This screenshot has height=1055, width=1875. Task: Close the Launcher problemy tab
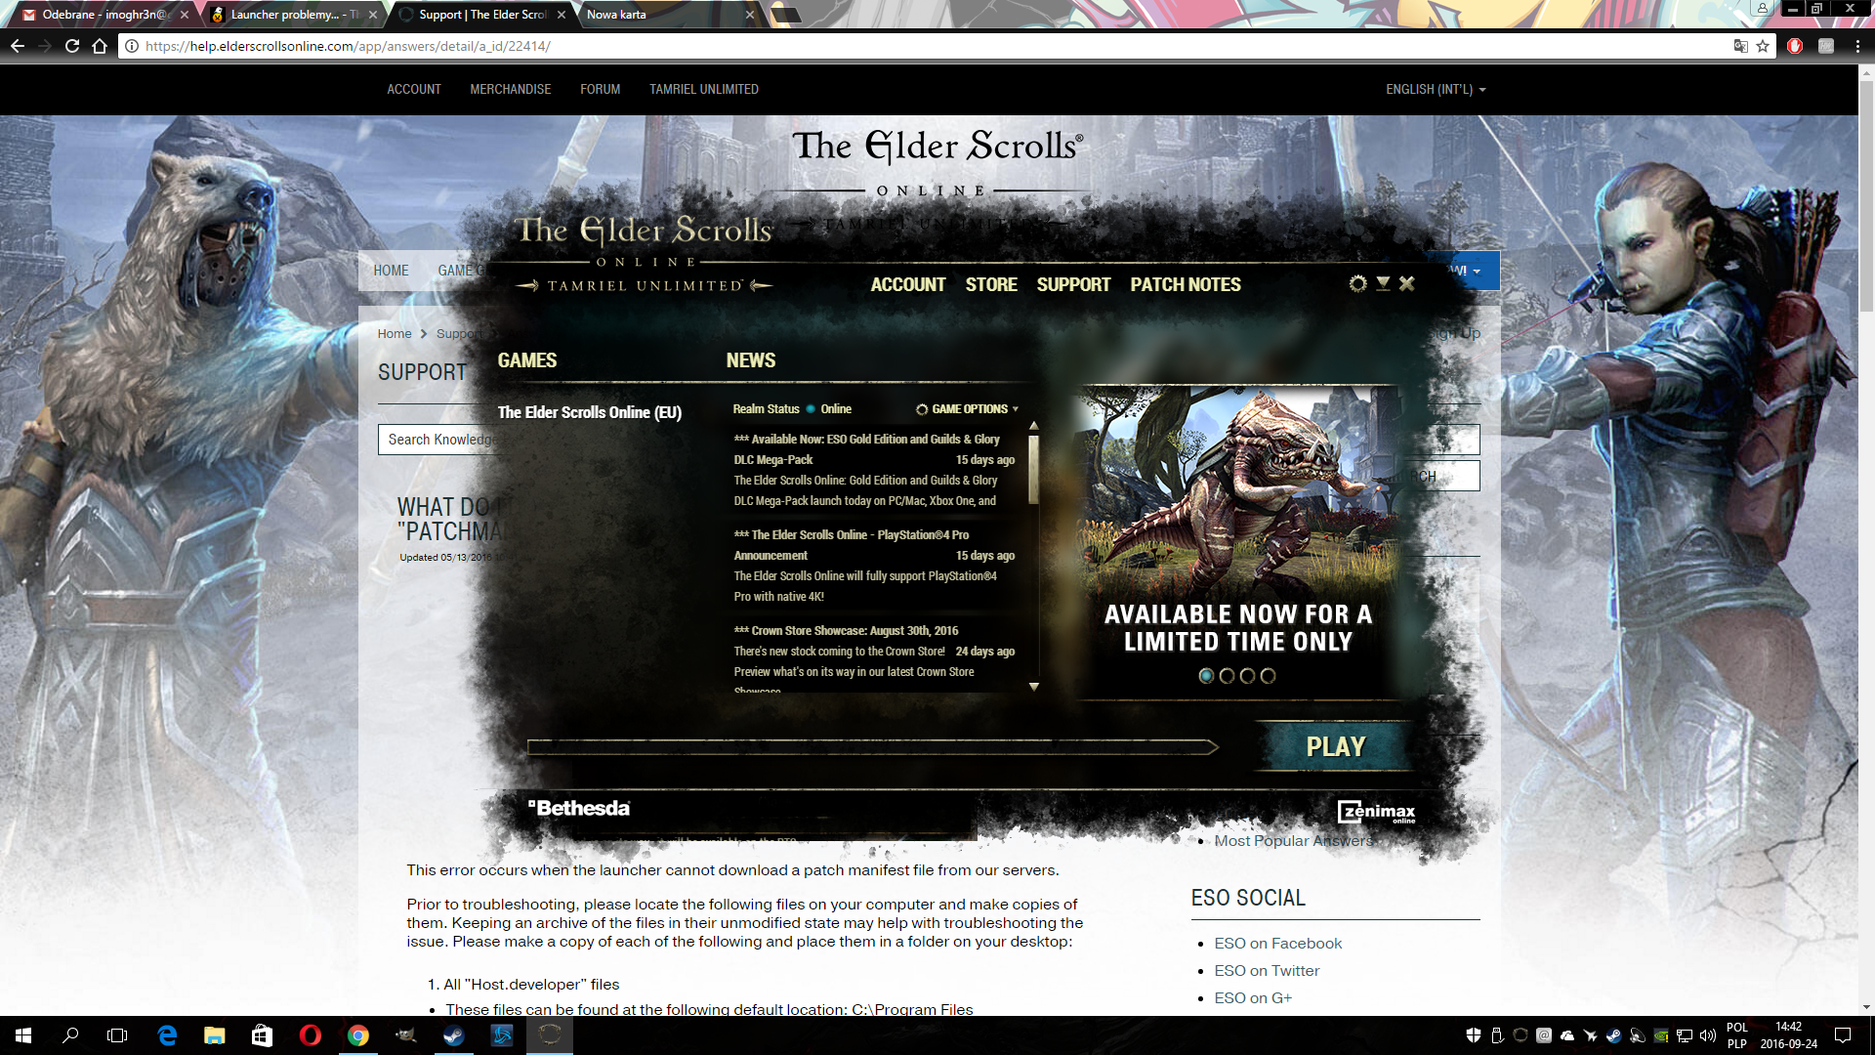373,15
